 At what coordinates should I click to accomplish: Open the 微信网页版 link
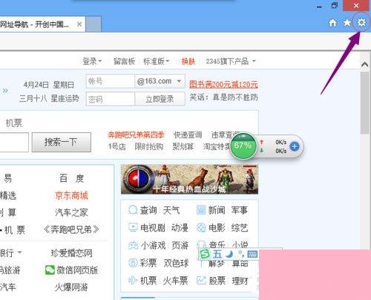coord(77,270)
